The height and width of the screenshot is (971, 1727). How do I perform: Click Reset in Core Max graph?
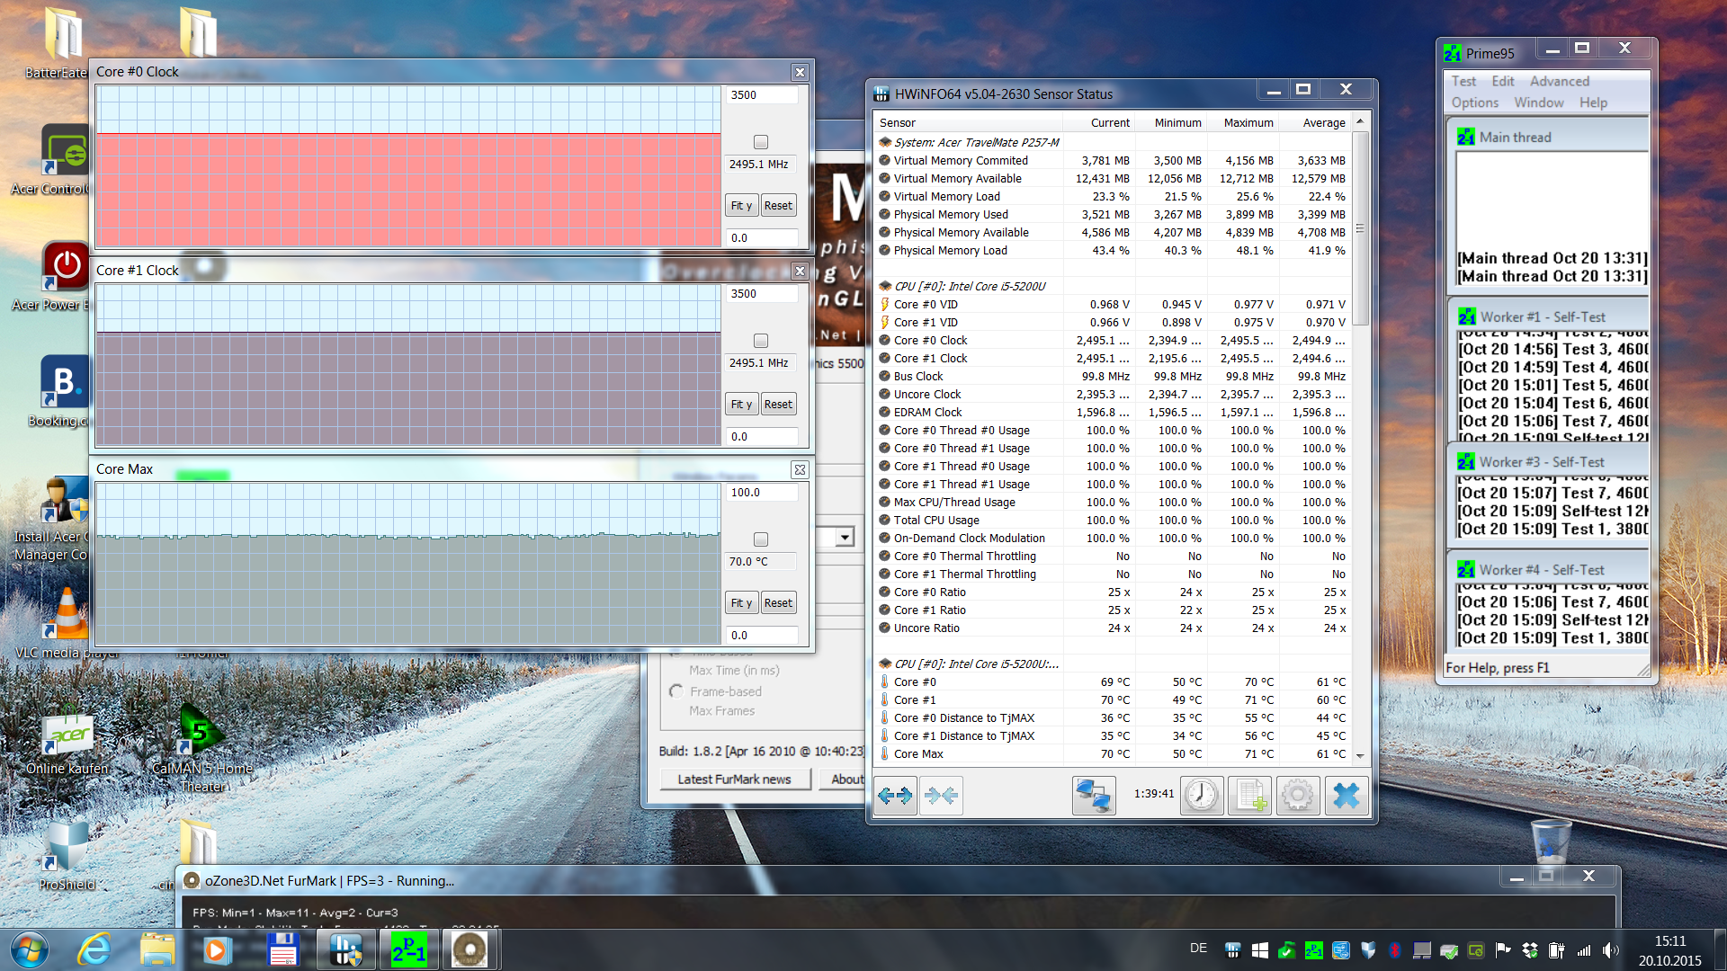pos(778,603)
